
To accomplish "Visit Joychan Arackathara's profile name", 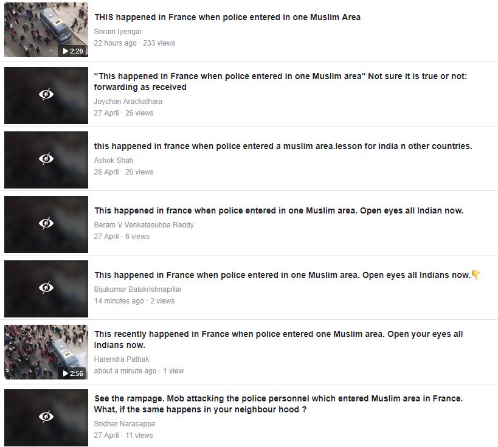I will pyautogui.click(x=128, y=102).
